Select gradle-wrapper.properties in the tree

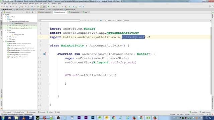point(21,48)
